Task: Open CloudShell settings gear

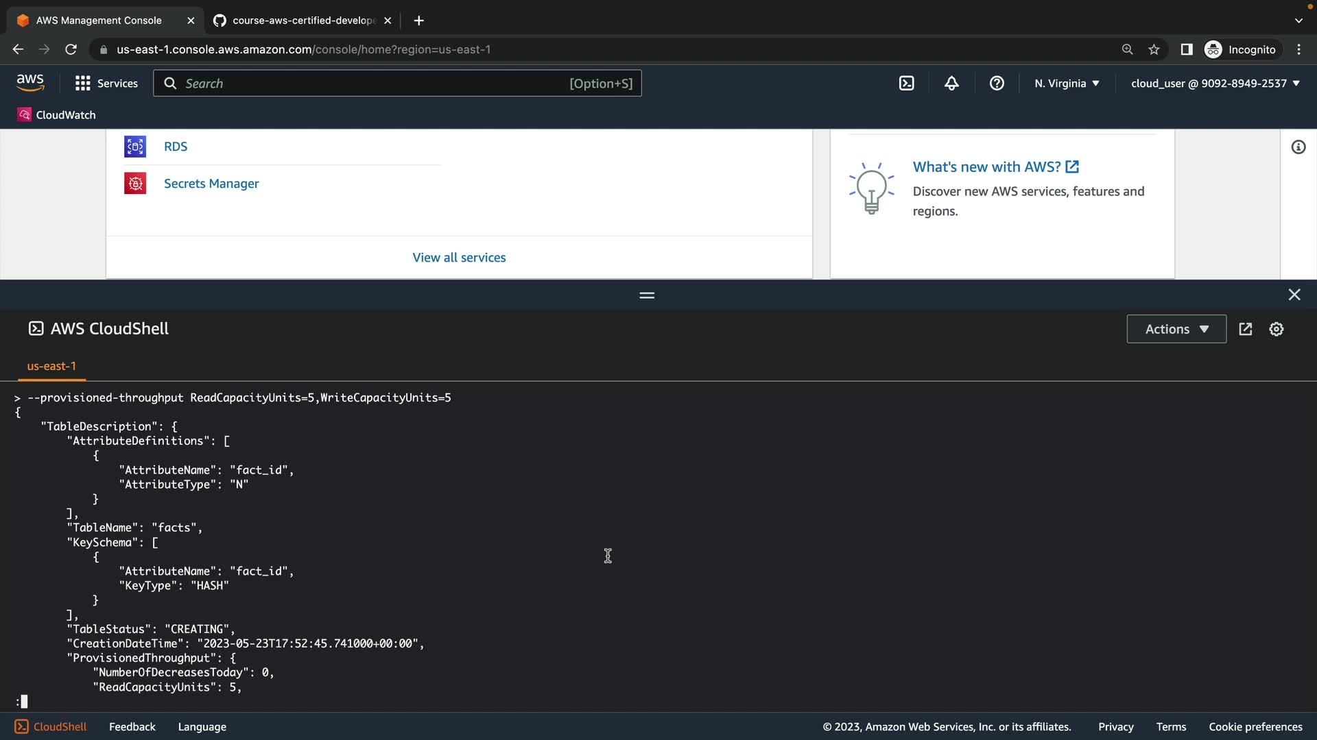Action: coord(1276,329)
